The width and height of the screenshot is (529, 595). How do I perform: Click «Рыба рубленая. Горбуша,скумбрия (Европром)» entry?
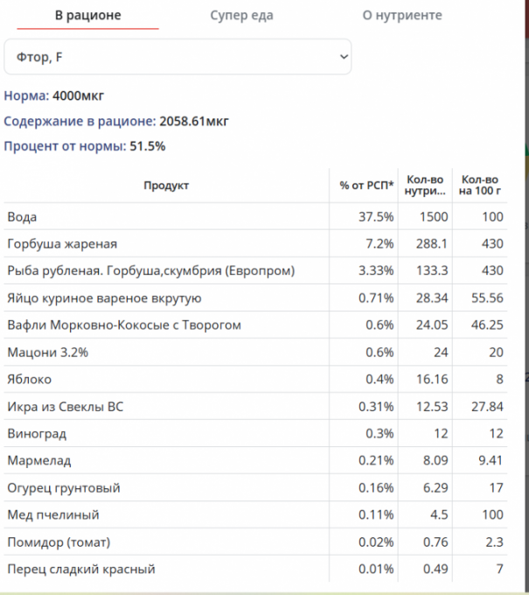coord(150,271)
